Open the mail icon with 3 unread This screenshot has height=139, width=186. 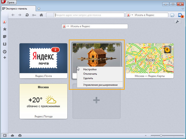click(181, 15)
